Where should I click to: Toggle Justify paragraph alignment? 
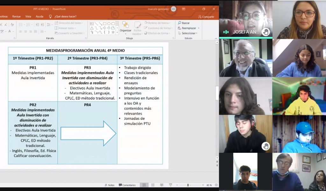tap(35, 32)
